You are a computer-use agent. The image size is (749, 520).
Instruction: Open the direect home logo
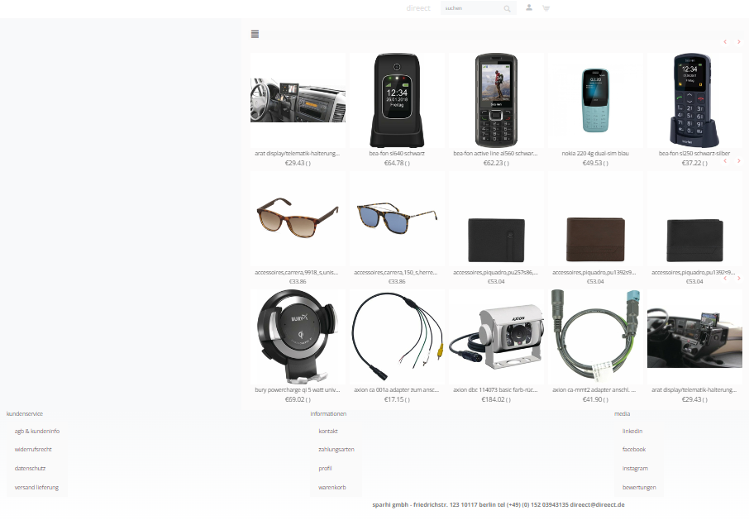(418, 8)
